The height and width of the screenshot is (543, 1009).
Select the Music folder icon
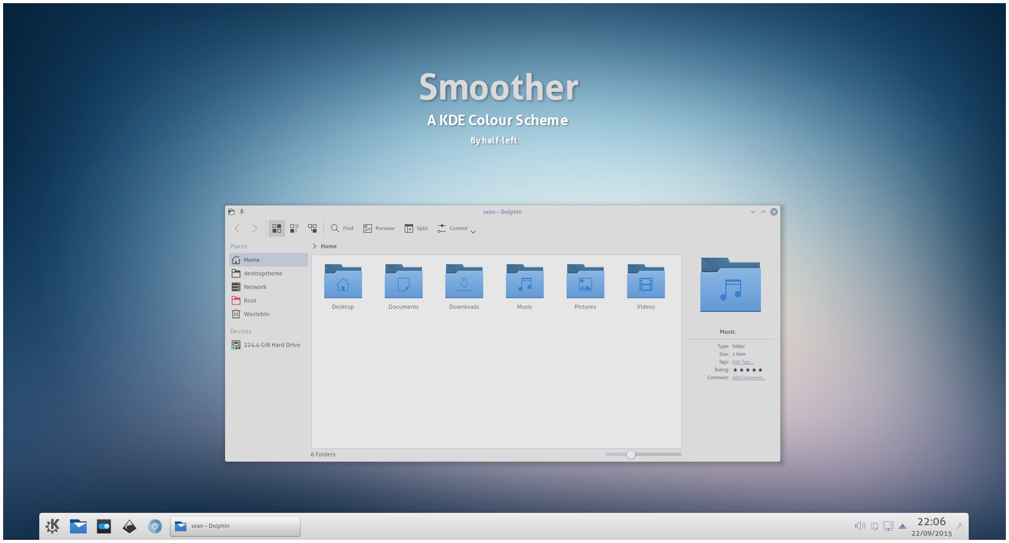525,282
